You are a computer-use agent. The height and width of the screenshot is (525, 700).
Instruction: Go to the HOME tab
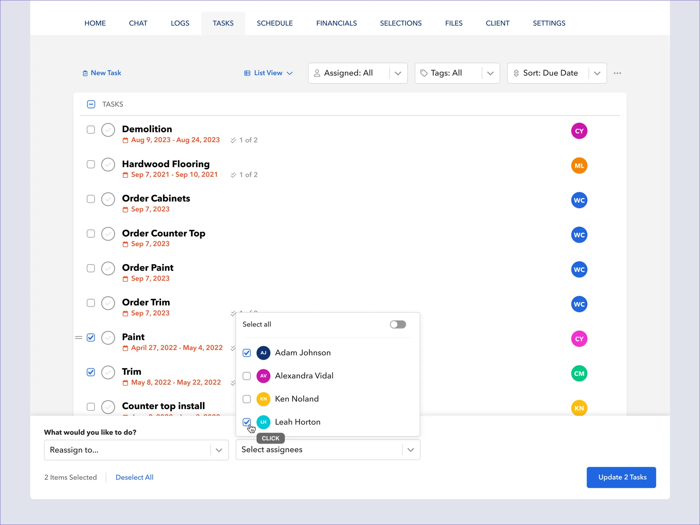[x=95, y=23]
